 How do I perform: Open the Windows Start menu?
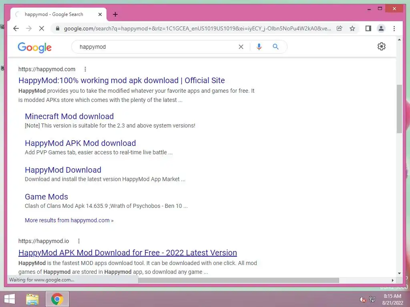pos(10,299)
